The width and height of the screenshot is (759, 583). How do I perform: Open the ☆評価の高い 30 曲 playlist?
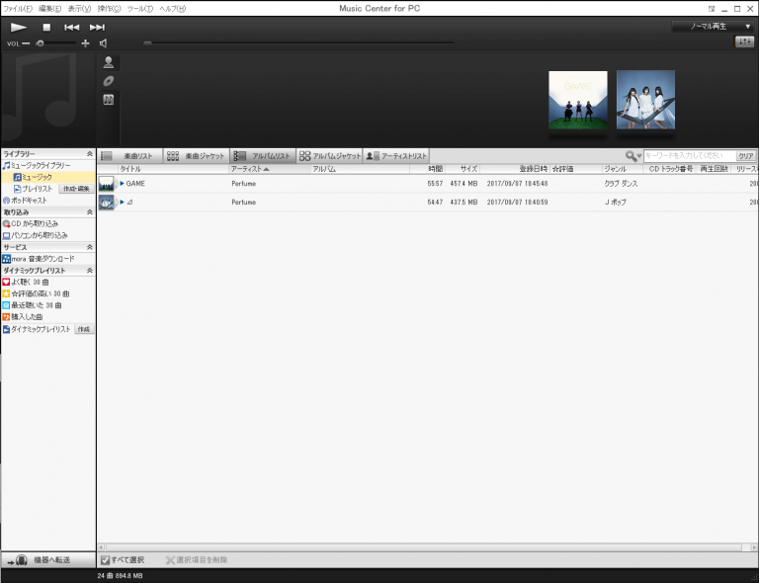[x=36, y=293]
